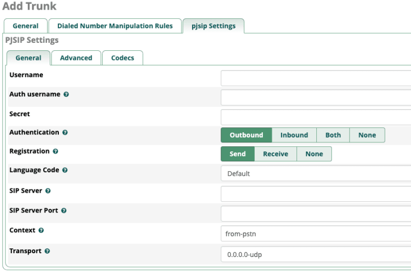Click help icon next to SIP Server Port

tap(64, 211)
